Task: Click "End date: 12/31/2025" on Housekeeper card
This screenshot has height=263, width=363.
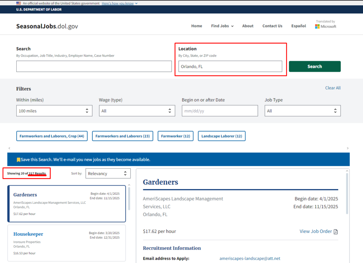Action: (105, 237)
